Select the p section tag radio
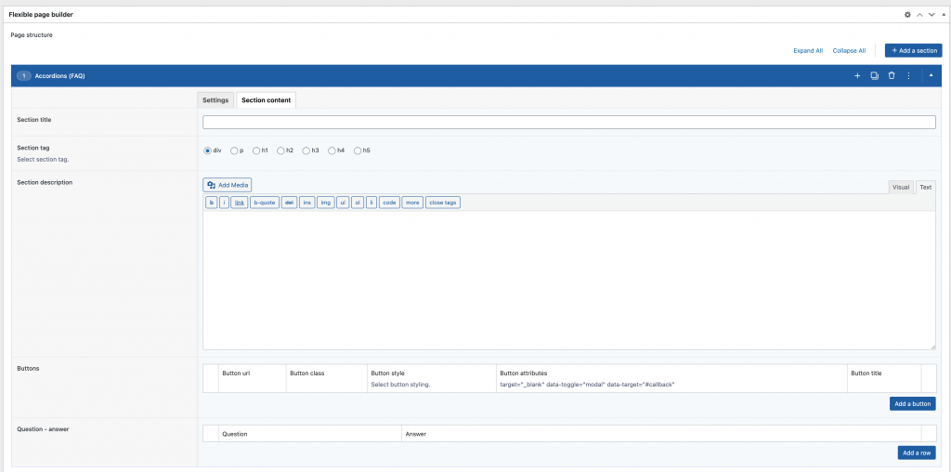 pyautogui.click(x=234, y=151)
